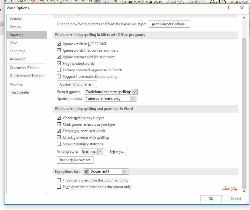Open the Spanish modes dropdown

(x=133, y=99)
